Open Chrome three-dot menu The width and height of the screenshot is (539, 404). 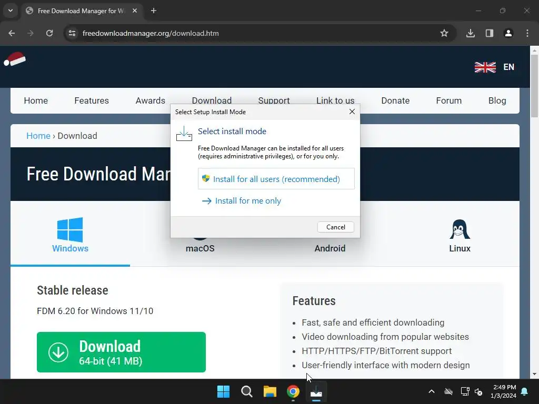[527, 33]
